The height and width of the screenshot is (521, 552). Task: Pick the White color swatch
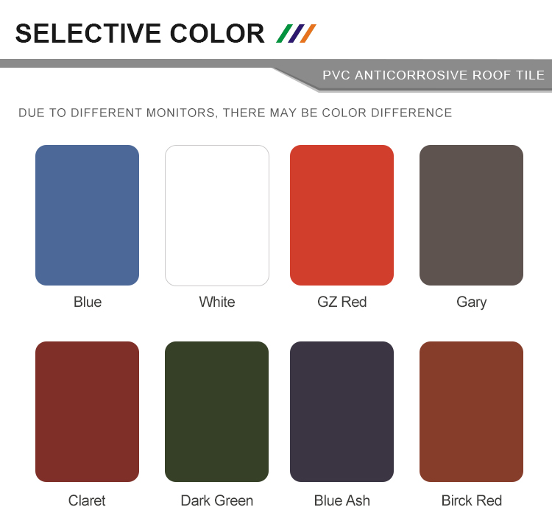pos(217,215)
